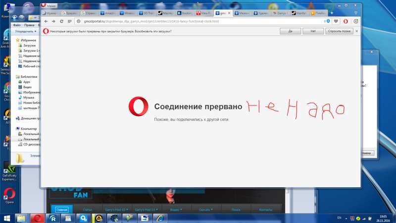Switch to the YouTube View tab
This screenshot has height=223, width=396.
pos(203,13)
